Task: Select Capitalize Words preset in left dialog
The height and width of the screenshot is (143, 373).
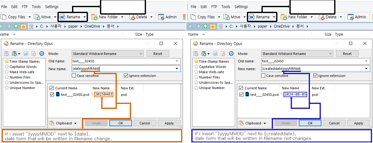Action: [x=23, y=67]
